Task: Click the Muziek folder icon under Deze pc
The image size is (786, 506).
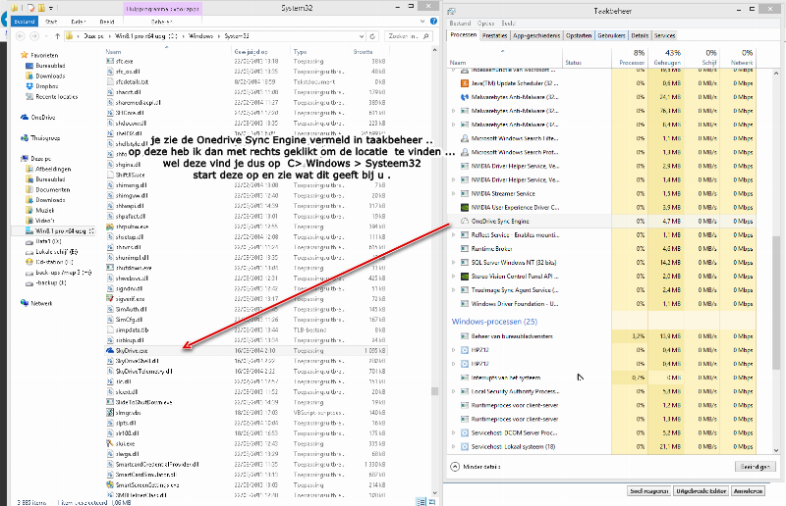Action: 29,210
